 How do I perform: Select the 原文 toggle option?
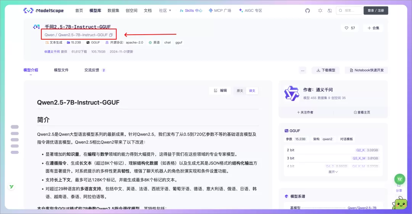(x=240, y=91)
